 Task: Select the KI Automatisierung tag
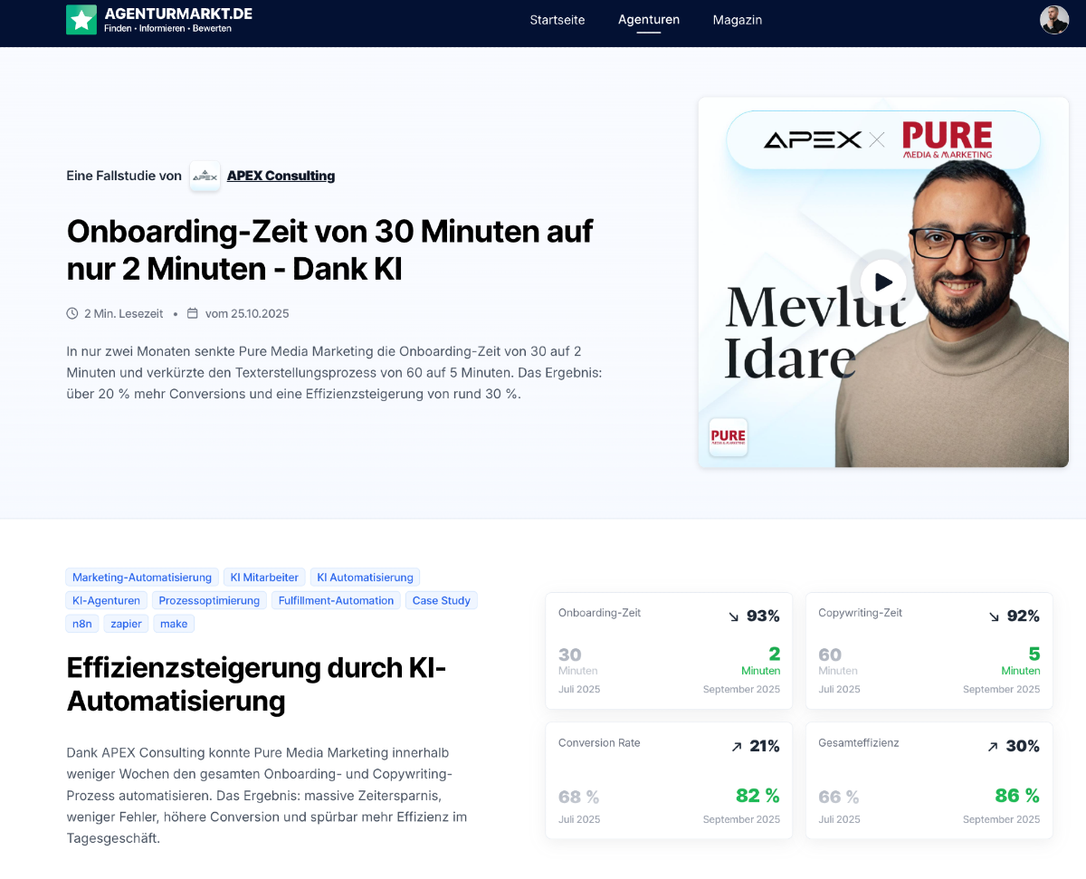(366, 578)
